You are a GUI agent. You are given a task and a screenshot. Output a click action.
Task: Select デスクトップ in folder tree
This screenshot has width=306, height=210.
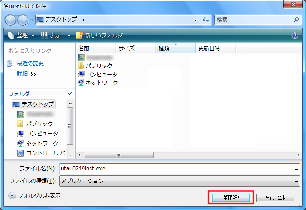coord(37,104)
